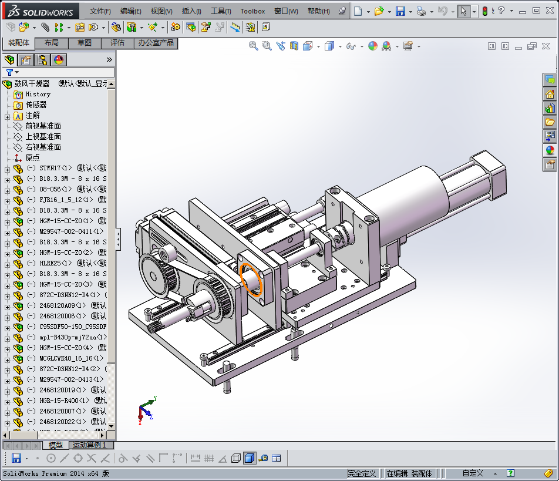Click the rebuild traffic light icon

pyautogui.click(x=484, y=11)
